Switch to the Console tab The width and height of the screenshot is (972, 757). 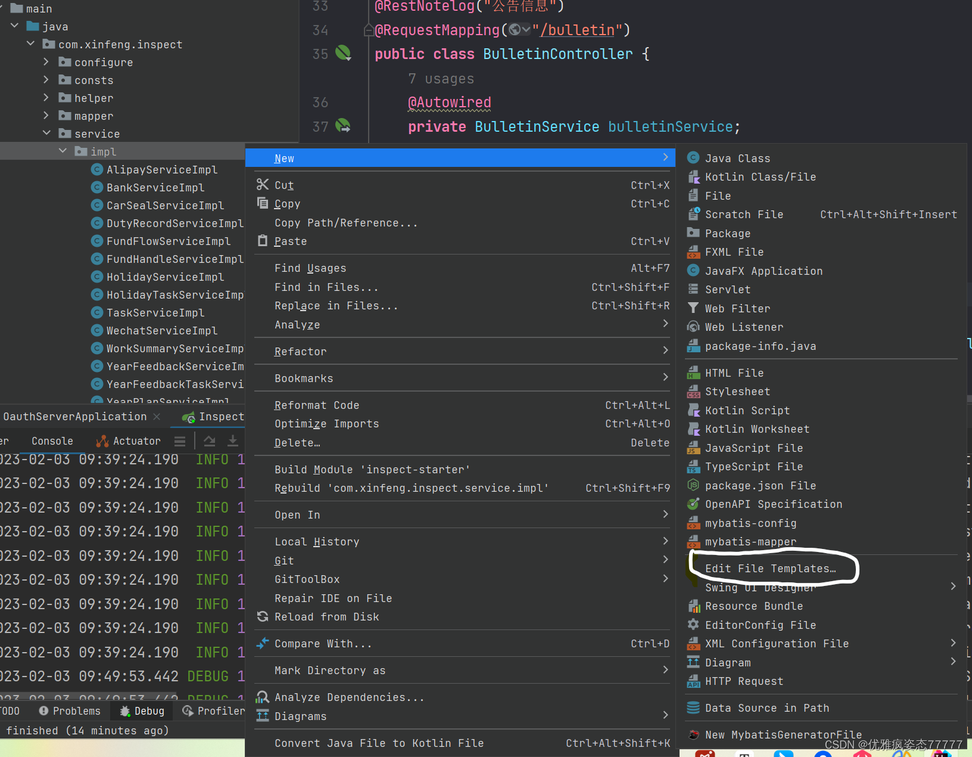tap(52, 441)
